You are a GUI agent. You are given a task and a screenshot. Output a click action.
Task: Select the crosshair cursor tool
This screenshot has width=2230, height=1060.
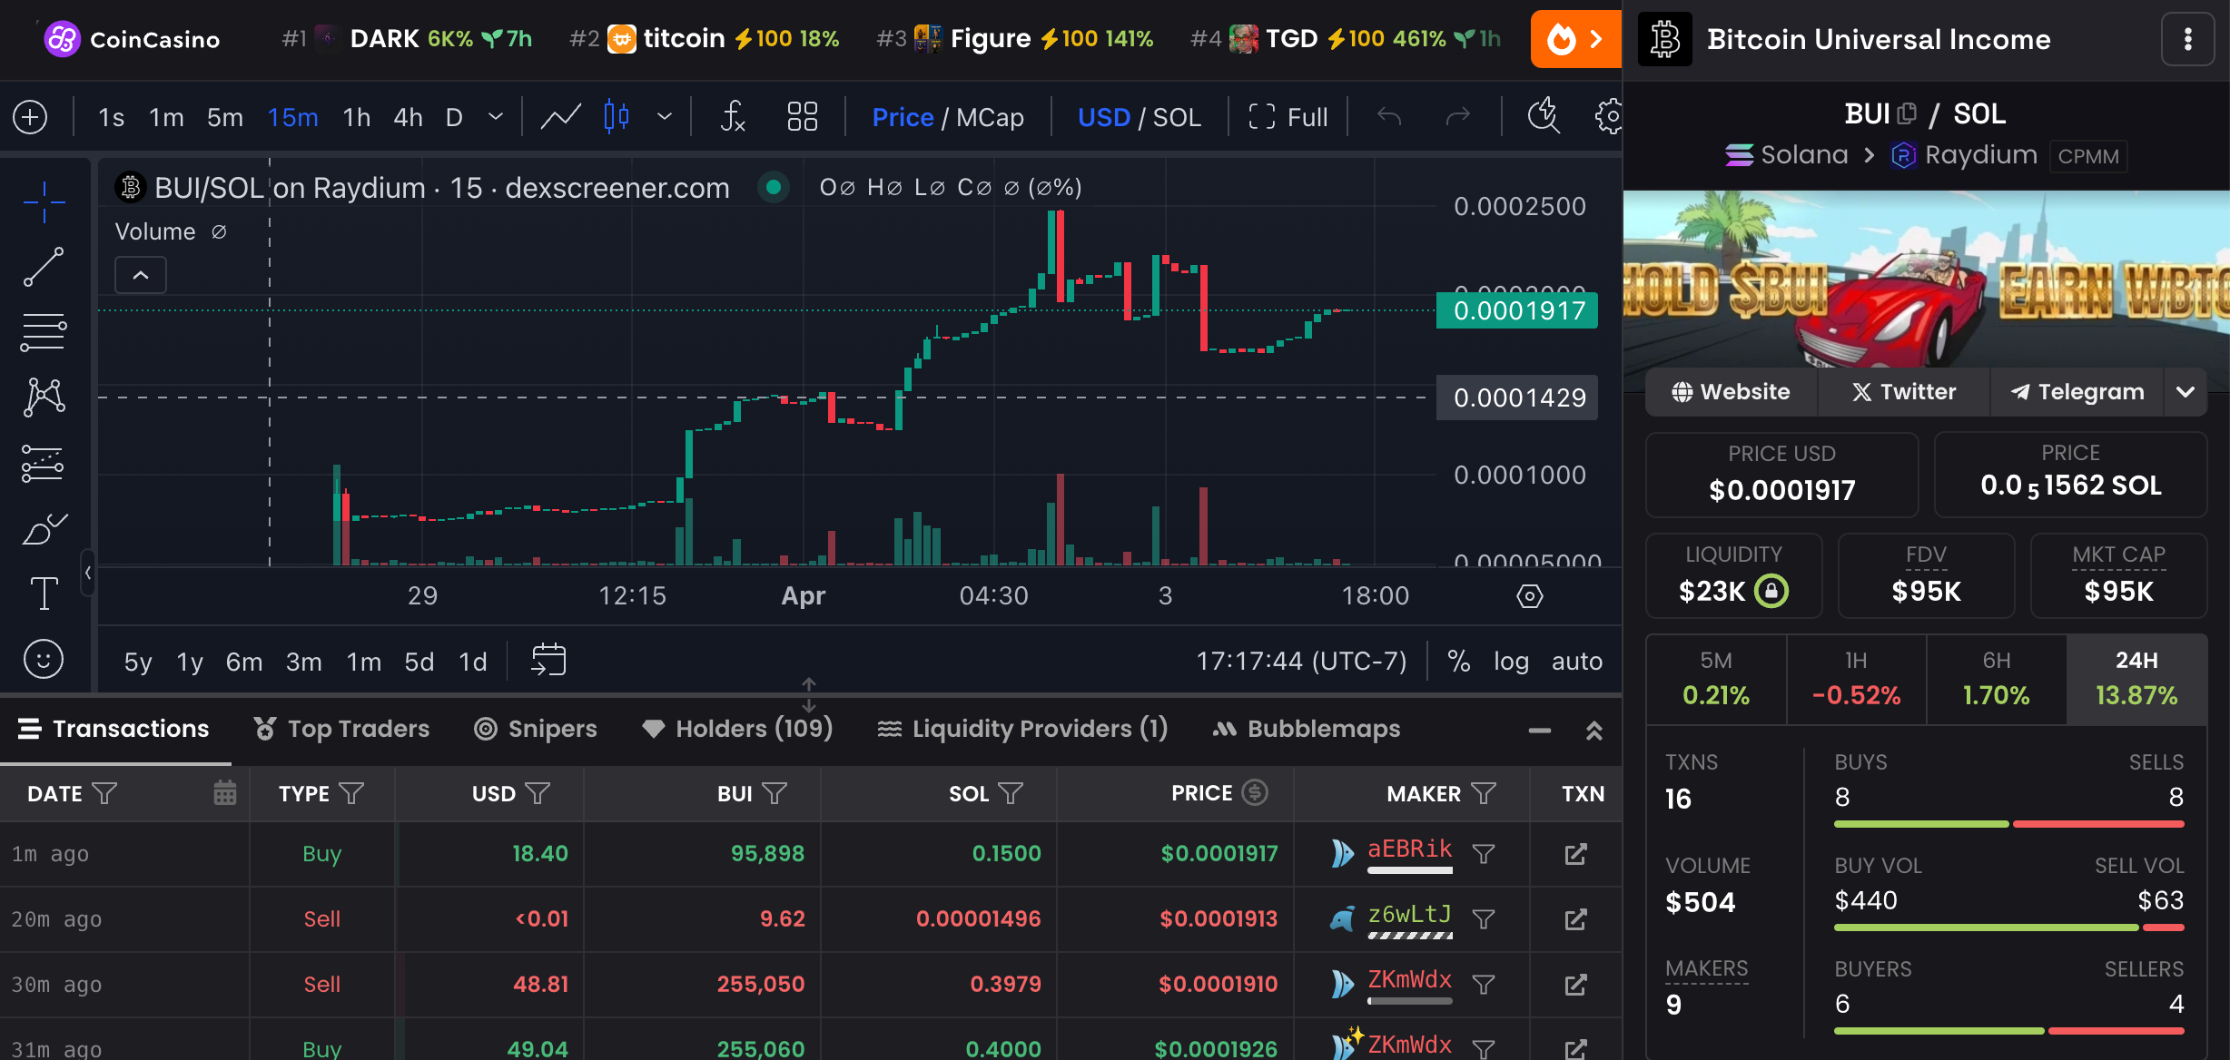[44, 201]
